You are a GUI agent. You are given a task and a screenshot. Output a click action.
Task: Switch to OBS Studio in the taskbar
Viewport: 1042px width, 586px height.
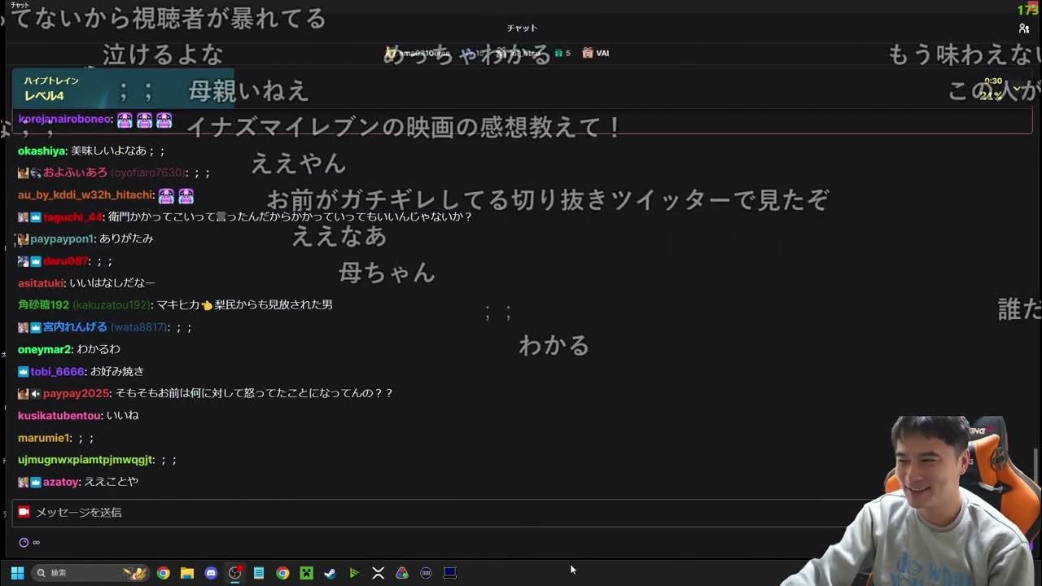coord(234,573)
